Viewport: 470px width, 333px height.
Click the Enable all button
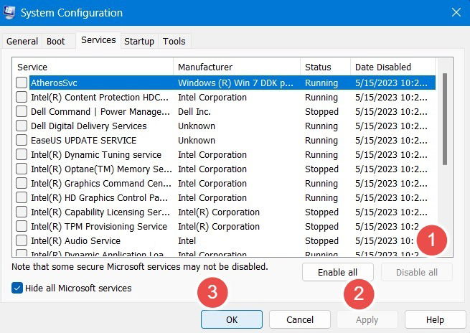[338, 272]
